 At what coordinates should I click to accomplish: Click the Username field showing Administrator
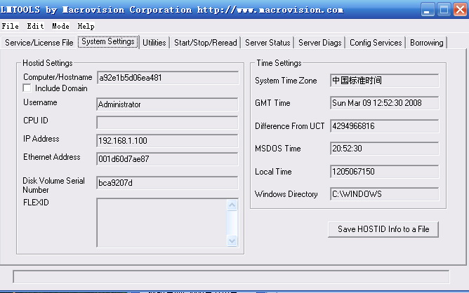pyautogui.click(x=167, y=104)
